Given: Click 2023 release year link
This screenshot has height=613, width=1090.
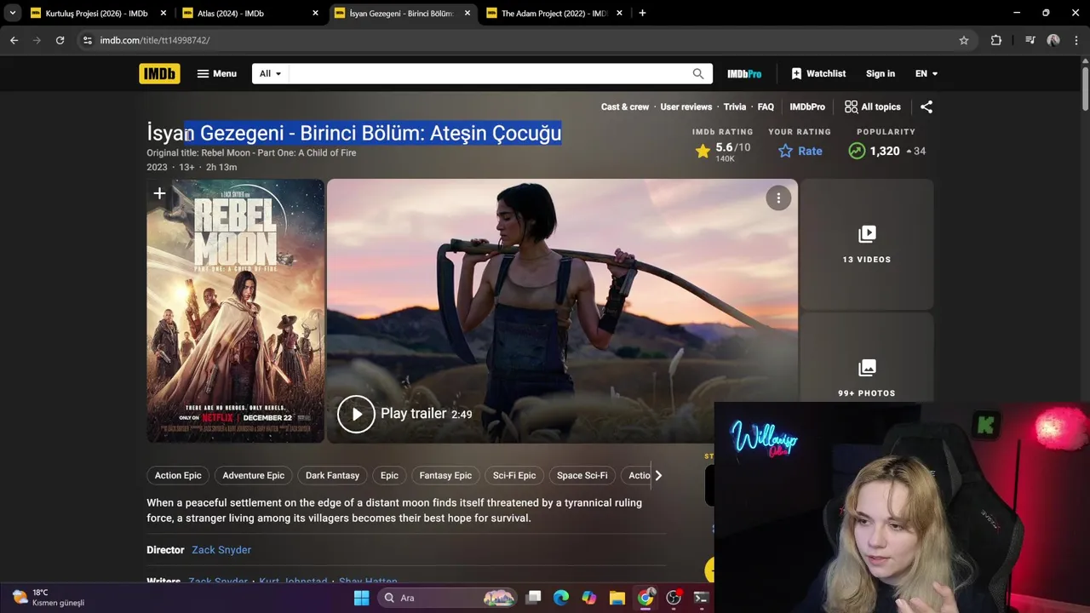Looking at the screenshot, I should [157, 168].
